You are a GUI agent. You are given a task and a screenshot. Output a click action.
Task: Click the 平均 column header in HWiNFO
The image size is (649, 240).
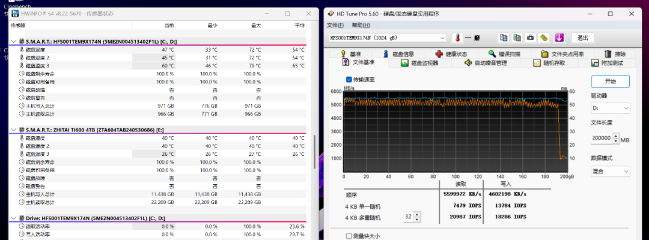pos(299,25)
